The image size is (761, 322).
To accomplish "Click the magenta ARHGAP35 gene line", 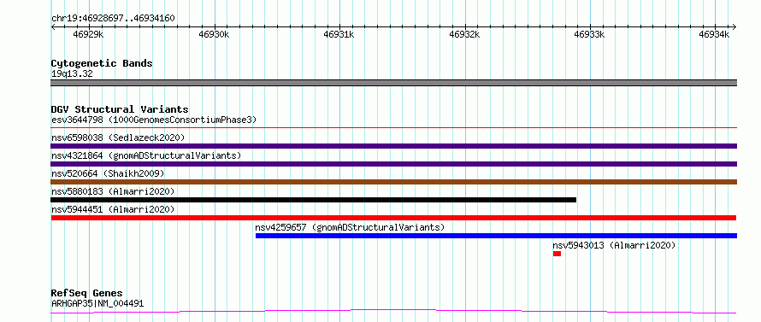I will pos(393,312).
